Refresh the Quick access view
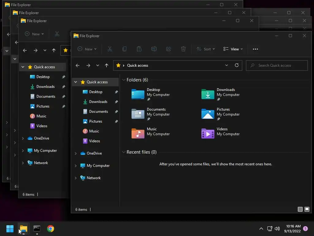This screenshot has height=236, width=314. pyautogui.click(x=236, y=65)
